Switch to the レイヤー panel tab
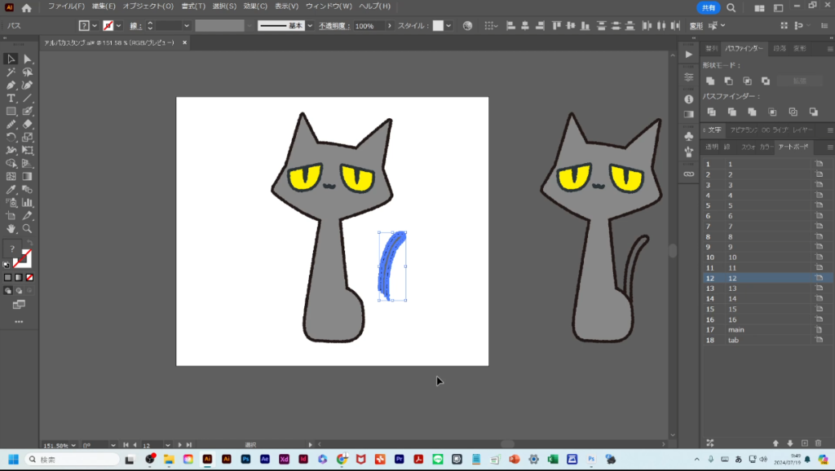 pyautogui.click(x=802, y=130)
